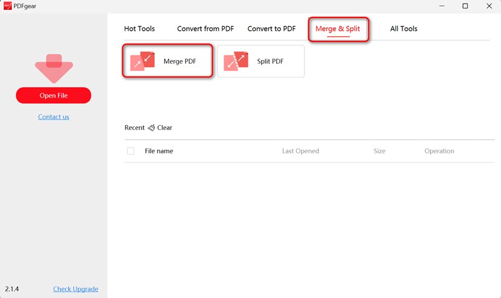The width and height of the screenshot is (501, 298).
Task: Minimize the PDFgear window
Action: pyautogui.click(x=441, y=6)
